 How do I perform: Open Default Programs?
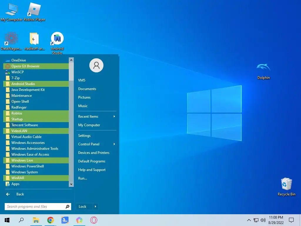click(x=96, y=161)
